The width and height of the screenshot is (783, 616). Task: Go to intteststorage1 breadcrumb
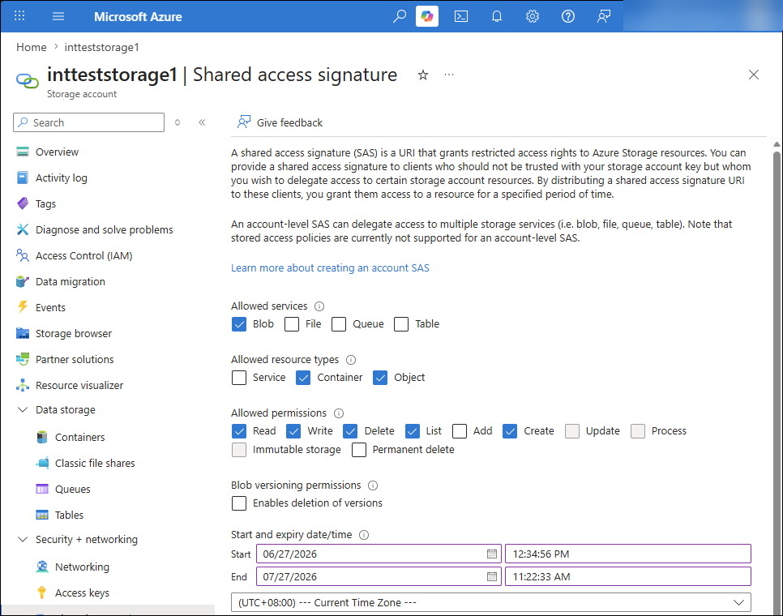click(x=102, y=47)
